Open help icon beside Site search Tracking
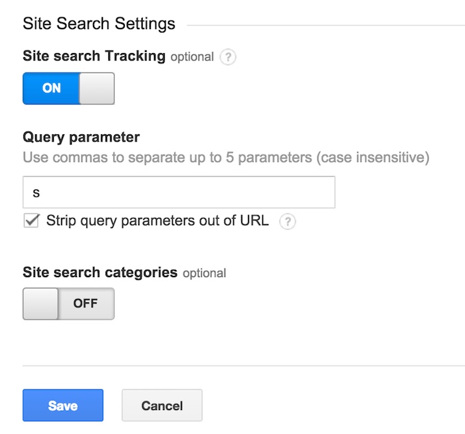 [228, 56]
